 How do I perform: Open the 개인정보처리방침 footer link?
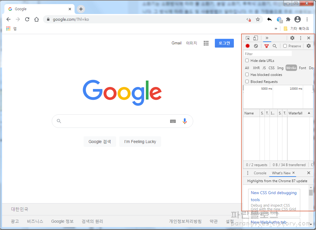(185, 221)
